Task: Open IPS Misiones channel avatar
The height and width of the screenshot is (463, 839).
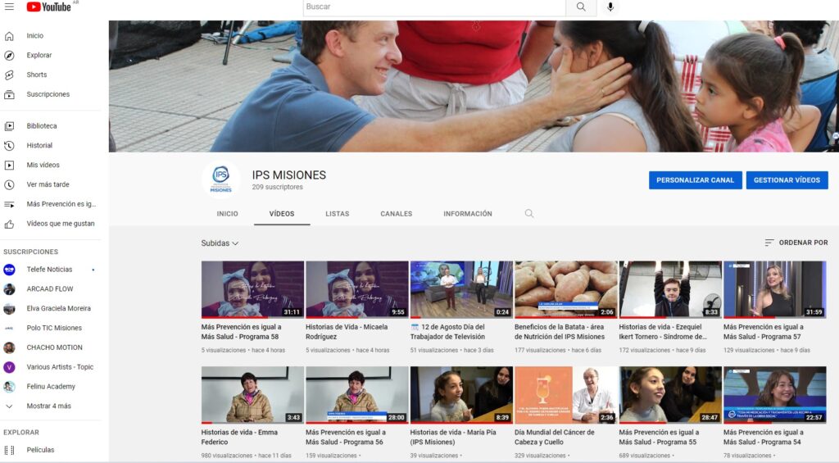Action: [x=221, y=179]
